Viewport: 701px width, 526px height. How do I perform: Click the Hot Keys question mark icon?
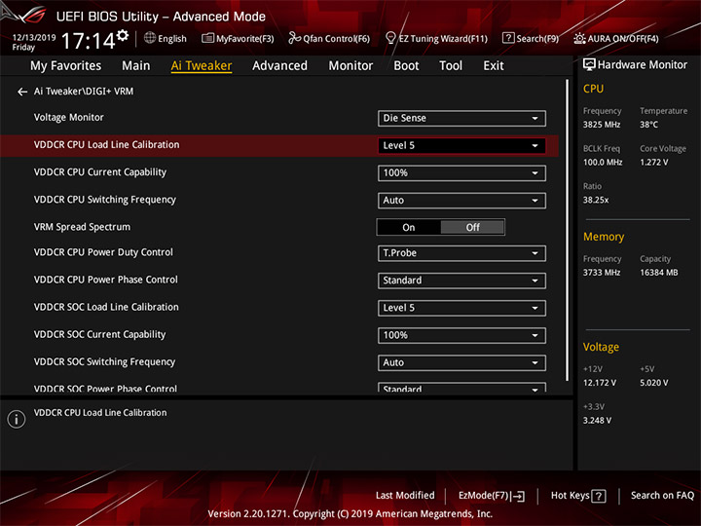[598, 496]
